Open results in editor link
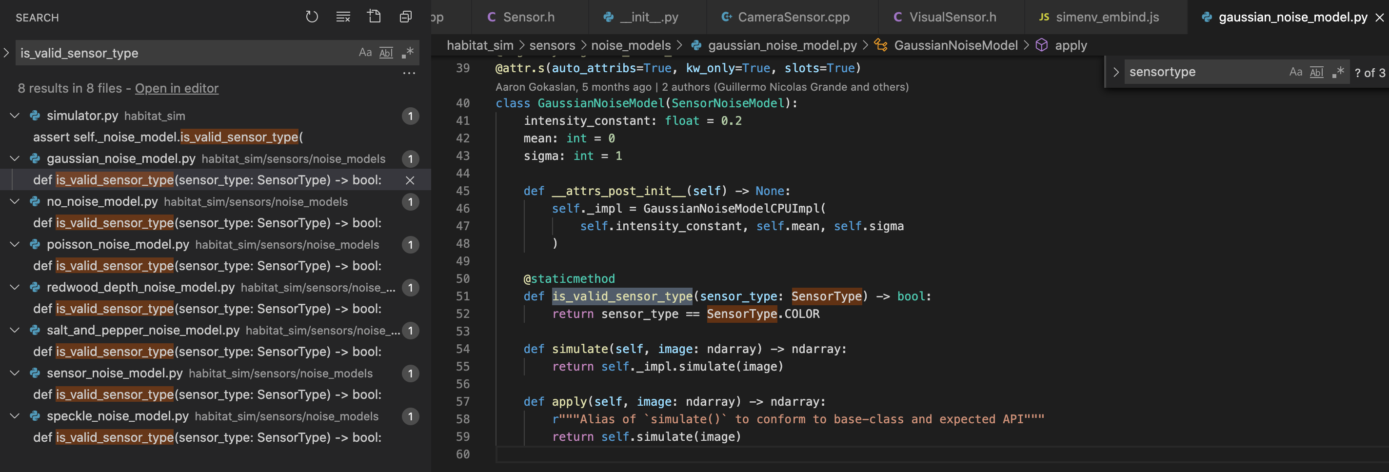 click(x=177, y=88)
